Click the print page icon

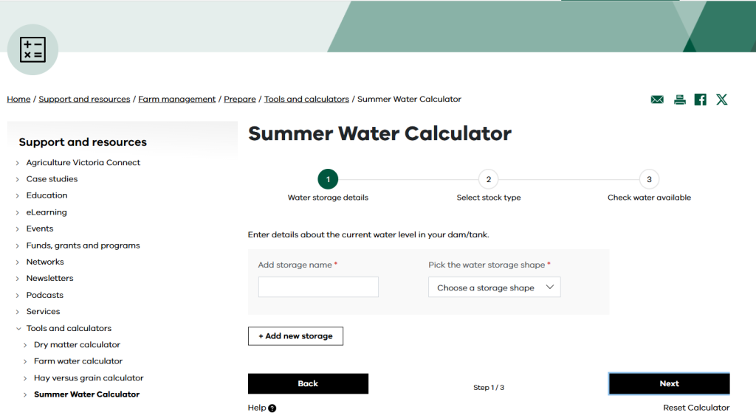[x=680, y=100]
